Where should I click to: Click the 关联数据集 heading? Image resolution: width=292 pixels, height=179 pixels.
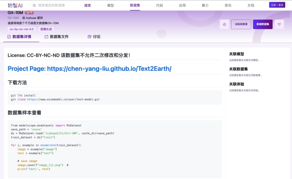[238, 69]
